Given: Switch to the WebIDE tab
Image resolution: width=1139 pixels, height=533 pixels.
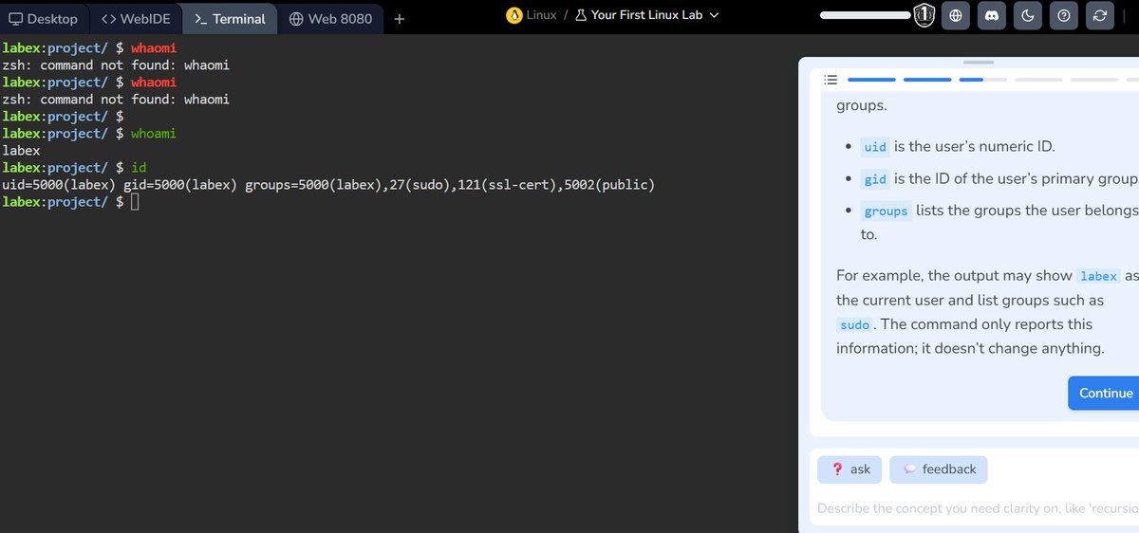Looking at the screenshot, I should pos(136,18).
